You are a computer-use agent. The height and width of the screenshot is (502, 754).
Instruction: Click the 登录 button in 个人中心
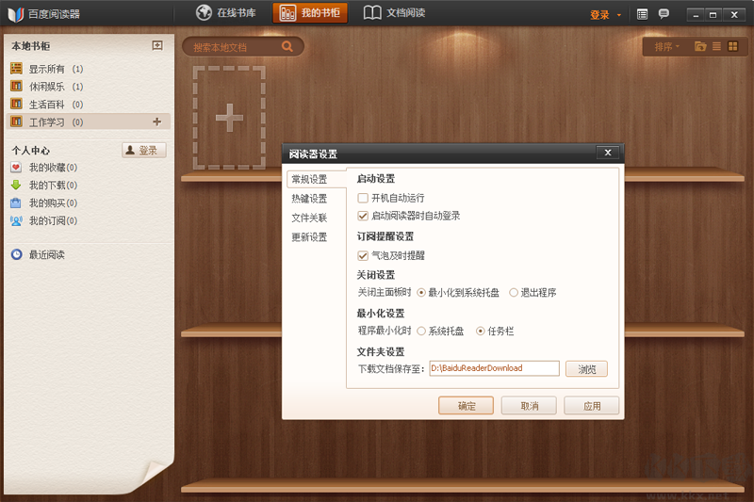144,151
